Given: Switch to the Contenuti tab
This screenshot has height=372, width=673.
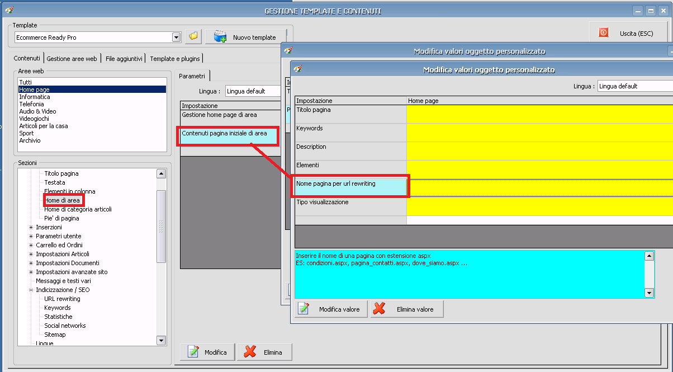Looking at the screenshot, I should [27, 58].
